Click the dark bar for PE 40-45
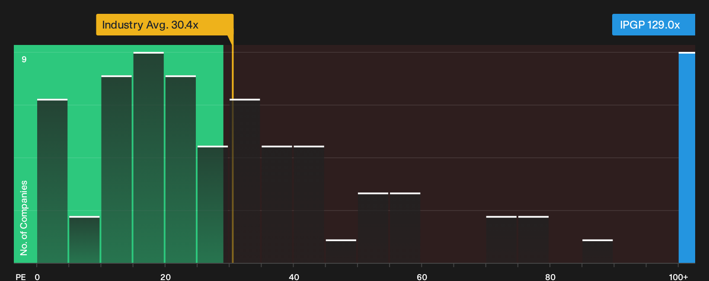 pos(309,204)
